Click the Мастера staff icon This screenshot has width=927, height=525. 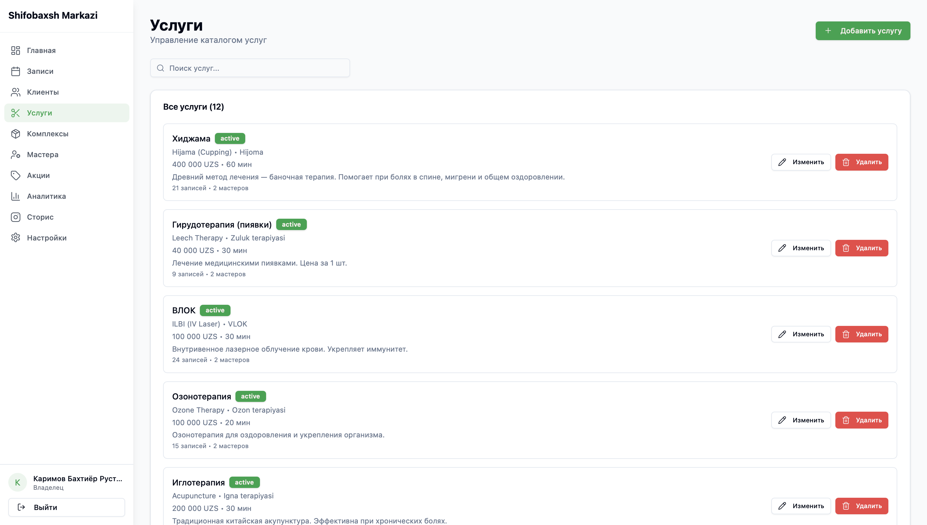point(16,154)
